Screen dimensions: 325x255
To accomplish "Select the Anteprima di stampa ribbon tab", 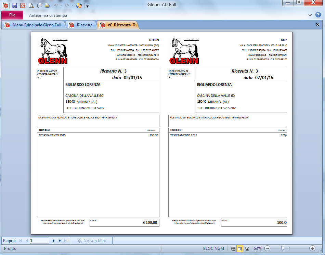I will point(48,15).
